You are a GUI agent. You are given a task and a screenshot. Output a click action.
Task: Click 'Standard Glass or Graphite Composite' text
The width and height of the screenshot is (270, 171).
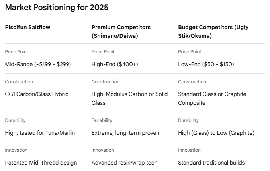tap(212, 98)
